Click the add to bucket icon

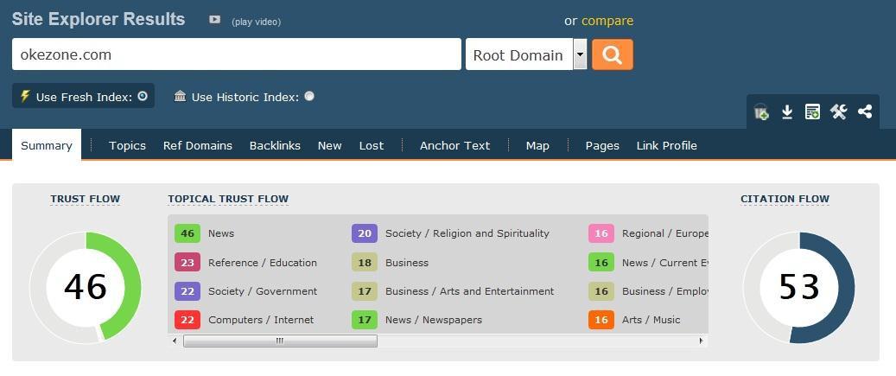coord(761,112)
